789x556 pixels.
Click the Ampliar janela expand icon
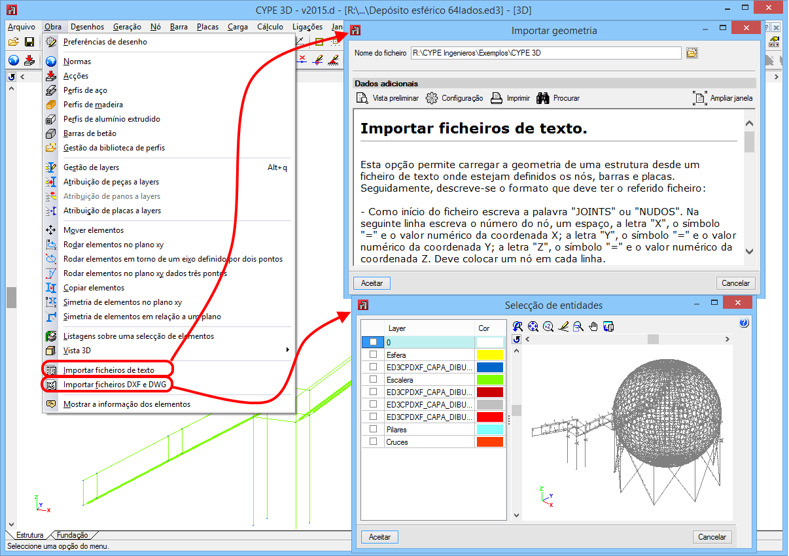pyautogui.click(x=699, y=98)
